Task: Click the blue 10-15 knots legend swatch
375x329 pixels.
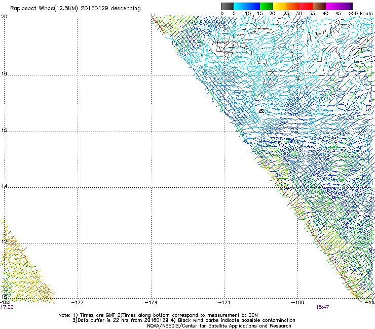Action: pos(253,6)
